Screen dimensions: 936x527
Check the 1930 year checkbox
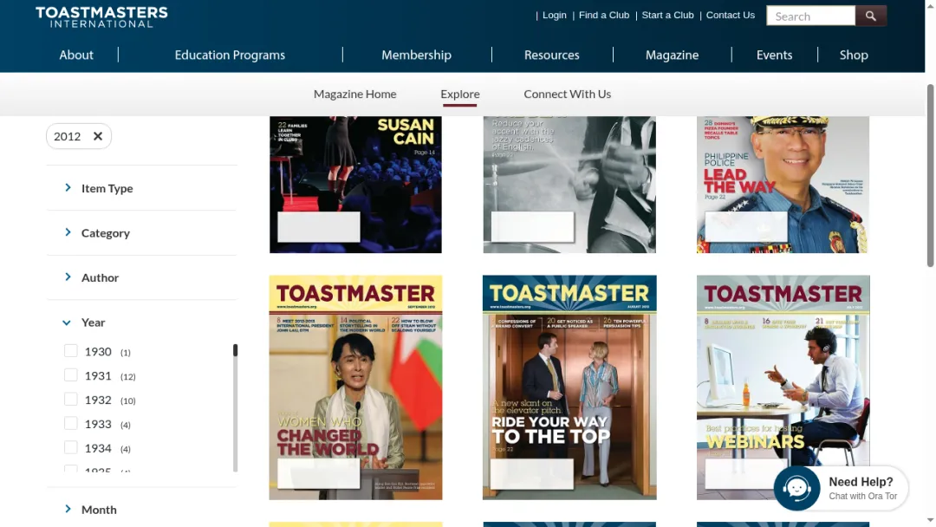coord(71,351)
